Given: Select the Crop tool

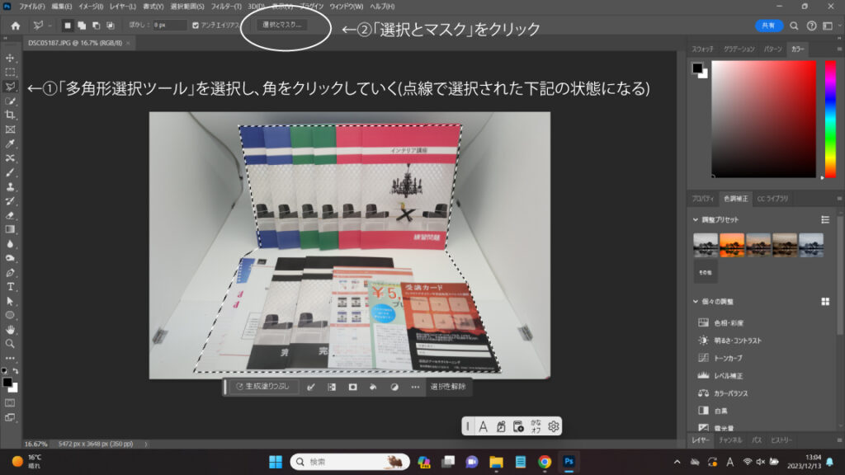Looking at the screenshot, I should 10,115.
